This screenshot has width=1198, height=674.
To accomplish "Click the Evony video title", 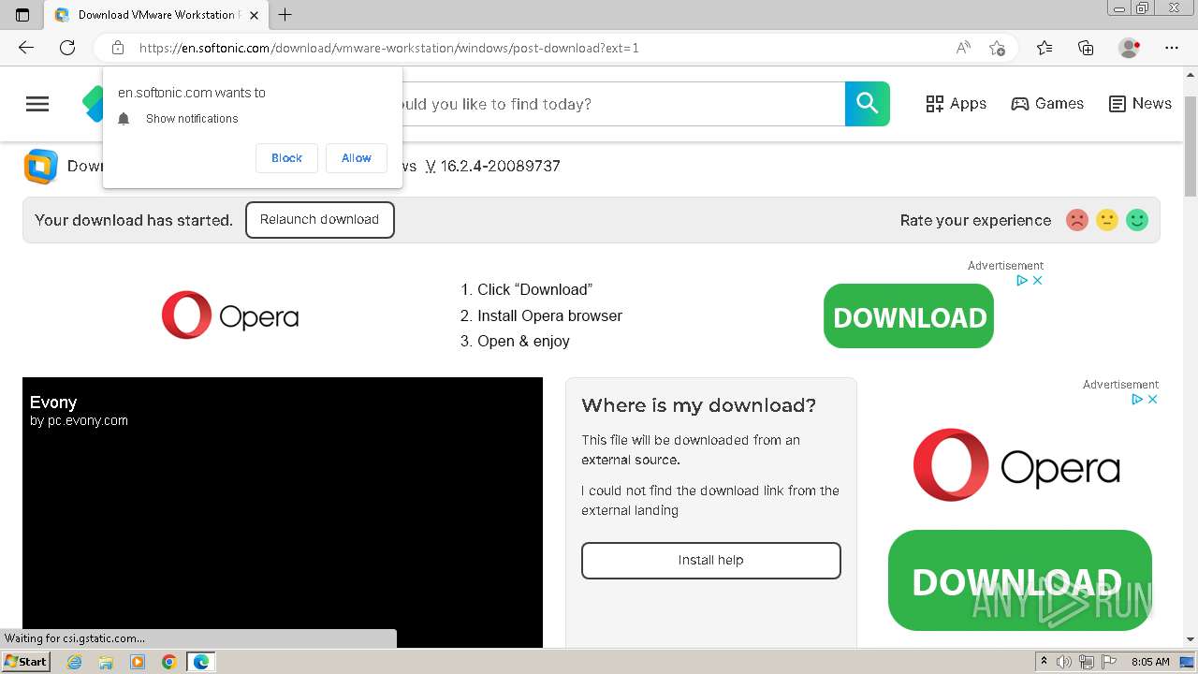I will 53,403.
